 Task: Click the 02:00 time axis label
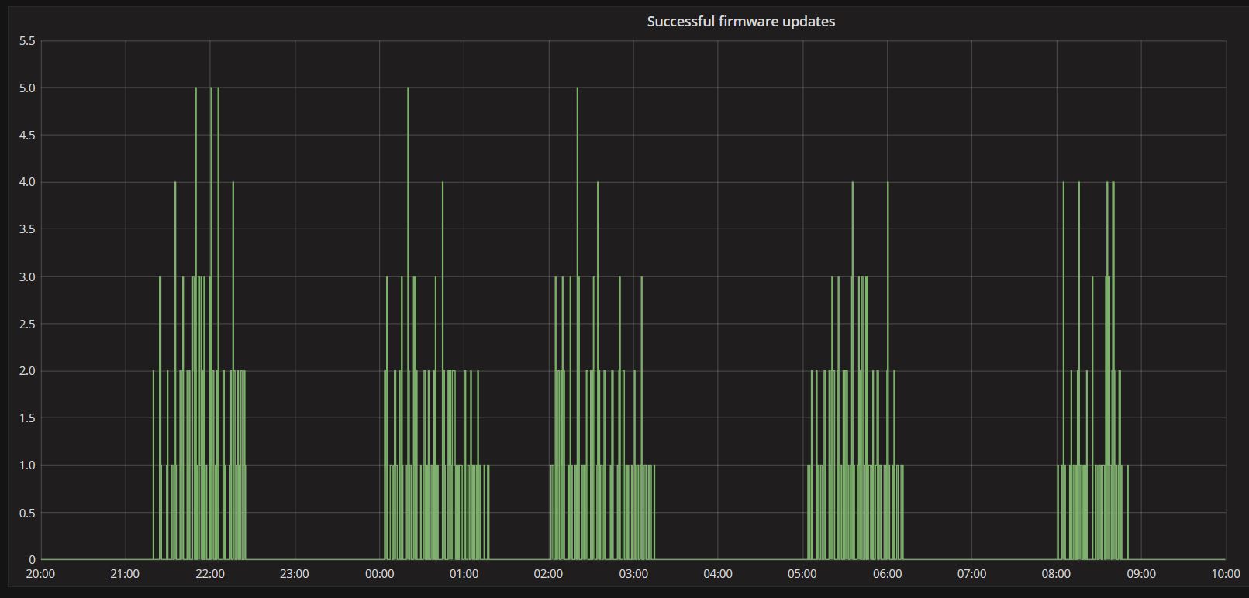[x=548, y=574]
